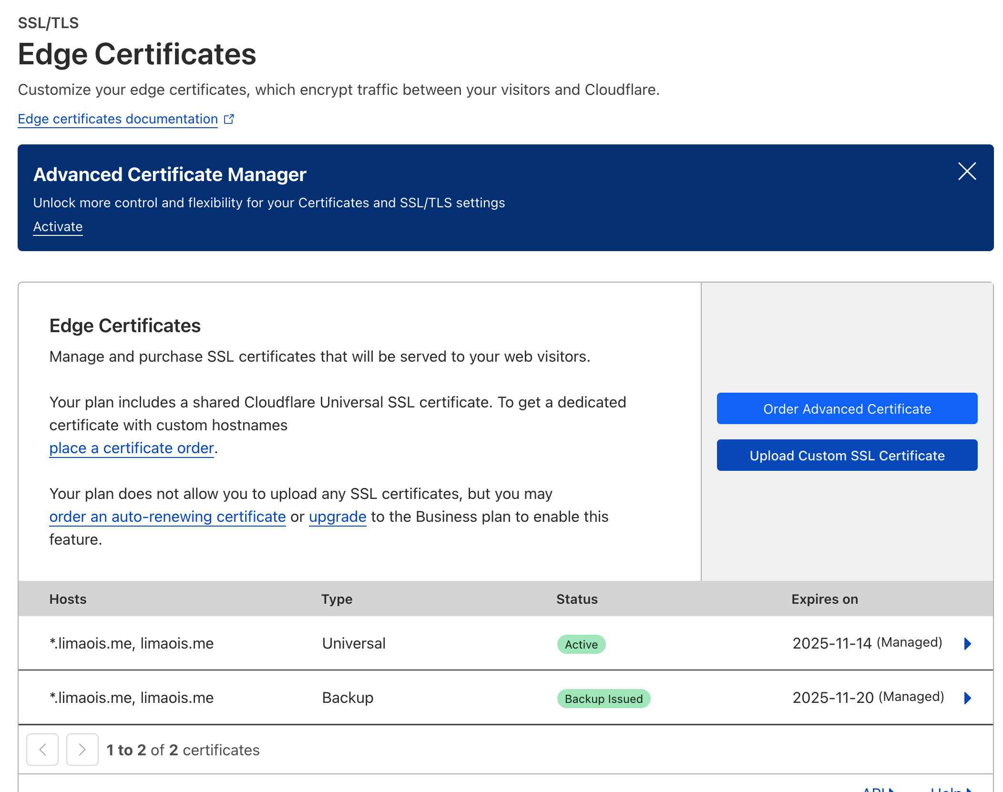This screenshot has height=792, width=1003.
Task: Follow the order an auto-renewing certificate link
Action: pos(167,517)
